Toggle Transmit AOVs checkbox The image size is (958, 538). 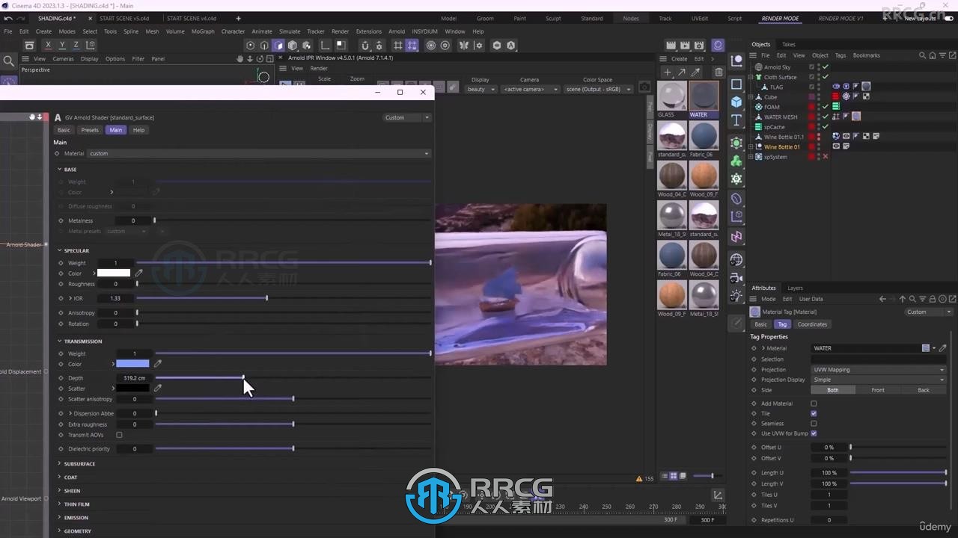pyautogui.click(x=119, y=435)
